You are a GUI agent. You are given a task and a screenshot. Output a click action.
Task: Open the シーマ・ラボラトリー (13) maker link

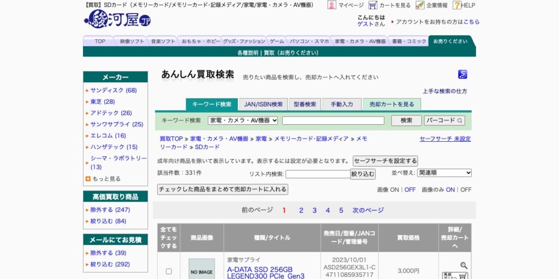click(x=118, y=162)
